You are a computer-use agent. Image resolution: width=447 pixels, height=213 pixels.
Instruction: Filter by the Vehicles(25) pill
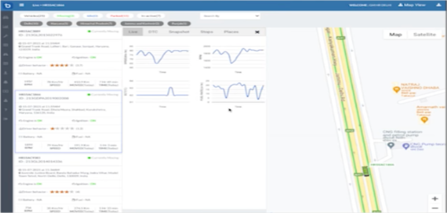tap(34, 16)
